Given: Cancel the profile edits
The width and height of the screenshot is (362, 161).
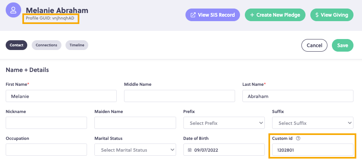Looking at the screenshot, I should tap(314, 46).
